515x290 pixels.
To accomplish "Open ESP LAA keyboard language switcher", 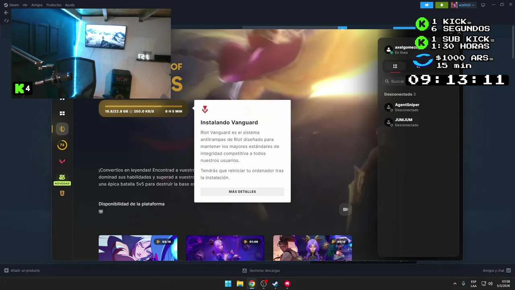I will [474, 284].
